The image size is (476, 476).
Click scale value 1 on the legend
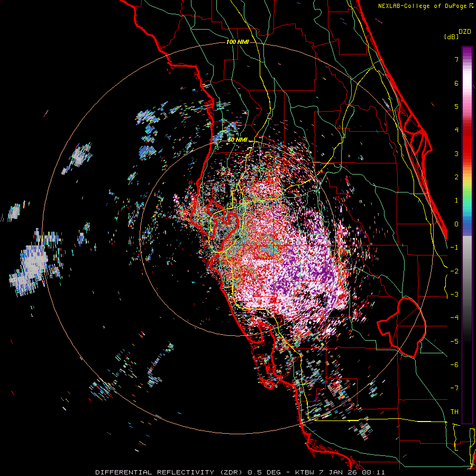pyautogui.click(x=456, y=200)
